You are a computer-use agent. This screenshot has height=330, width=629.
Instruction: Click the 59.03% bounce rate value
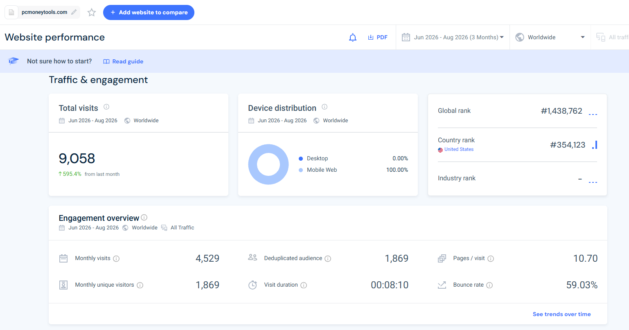[582, 285]
